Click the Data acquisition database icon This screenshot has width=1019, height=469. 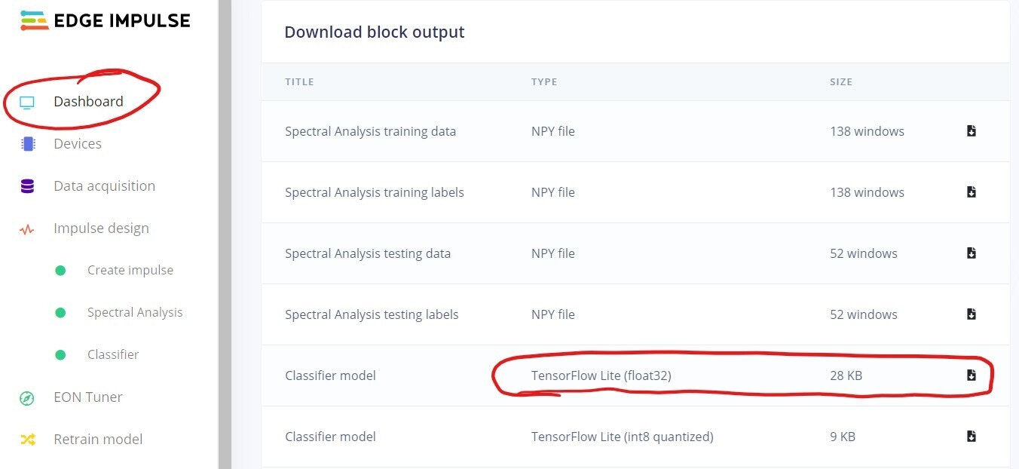pos(28,186)
